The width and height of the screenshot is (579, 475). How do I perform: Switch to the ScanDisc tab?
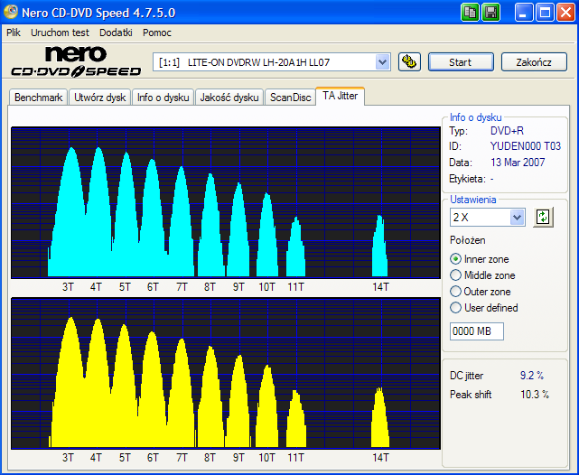[x=290, y=98]
